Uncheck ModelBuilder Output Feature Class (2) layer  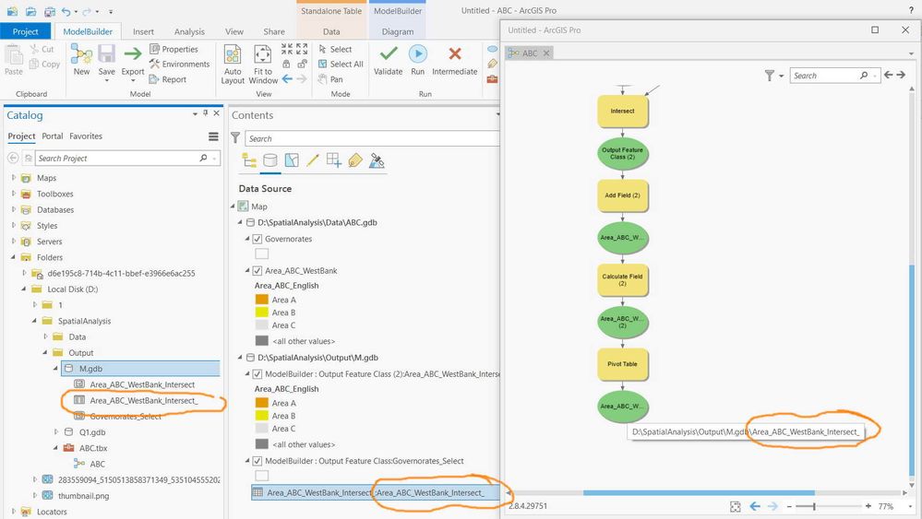point(257,374)
